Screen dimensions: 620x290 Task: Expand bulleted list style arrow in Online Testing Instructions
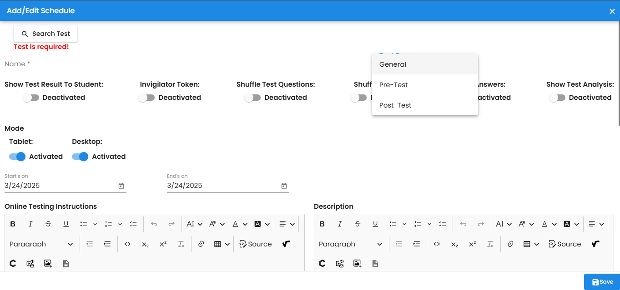[95, 224]
